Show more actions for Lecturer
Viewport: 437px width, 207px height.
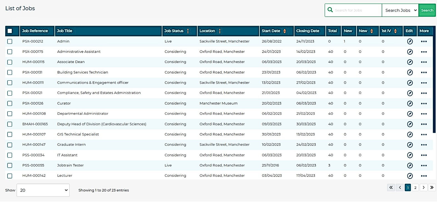[x=424, y=176]
